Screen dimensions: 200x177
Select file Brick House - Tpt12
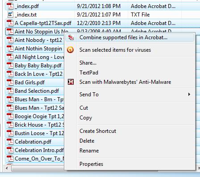[x=39, y=125]
